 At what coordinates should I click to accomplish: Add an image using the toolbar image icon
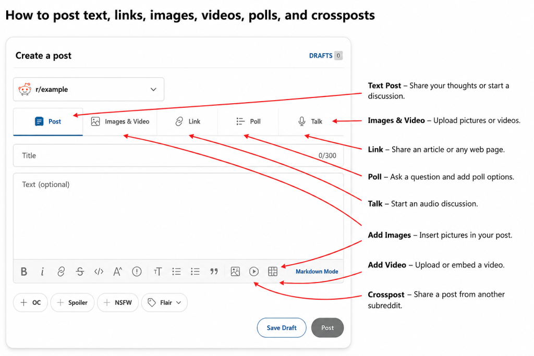235,271
